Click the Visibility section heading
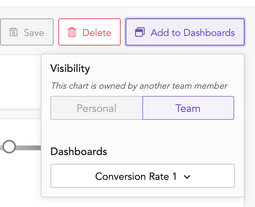This screenshot has width=255, height=207. (70, 68)
